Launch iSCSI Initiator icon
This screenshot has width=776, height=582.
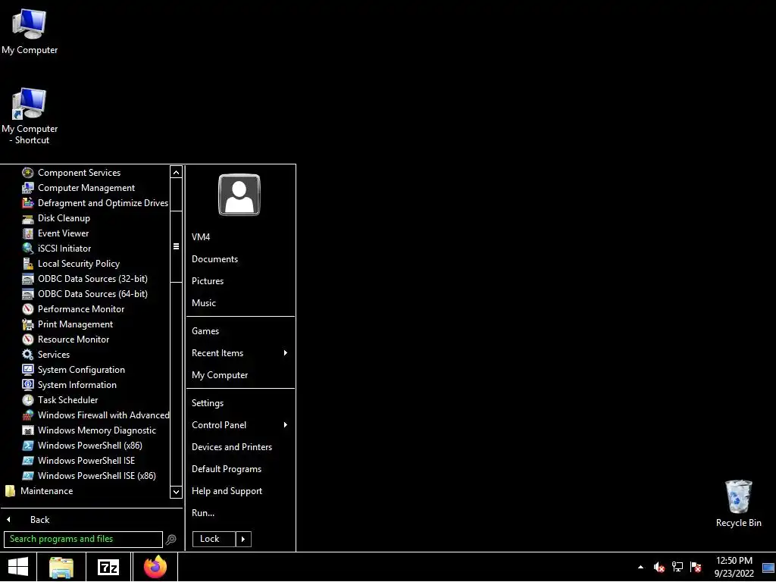pos(28,249)
